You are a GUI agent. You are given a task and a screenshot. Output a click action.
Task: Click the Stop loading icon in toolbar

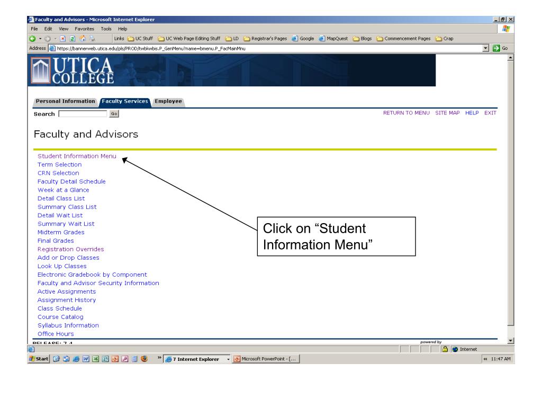(62, 39)
